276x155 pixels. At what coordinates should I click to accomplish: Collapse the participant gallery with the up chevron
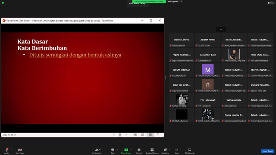coord(221,30)
